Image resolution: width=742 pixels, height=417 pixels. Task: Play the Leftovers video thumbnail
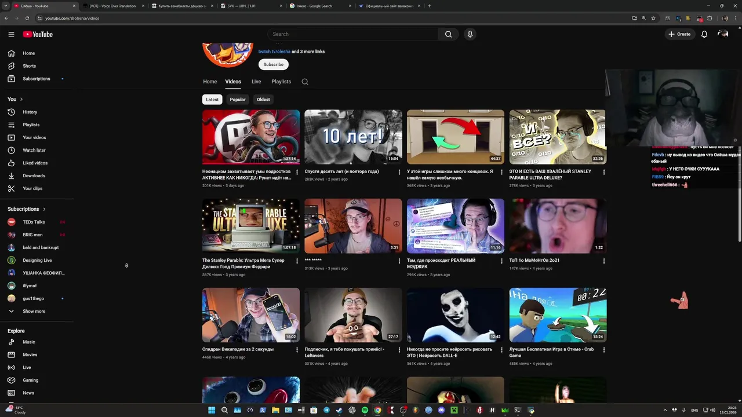tap(353, 316)
